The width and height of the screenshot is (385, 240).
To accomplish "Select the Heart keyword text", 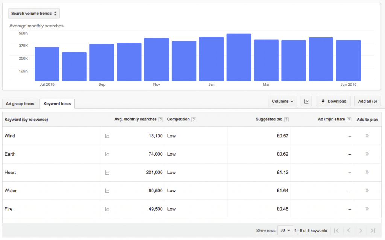I will [x=10, y=172].
